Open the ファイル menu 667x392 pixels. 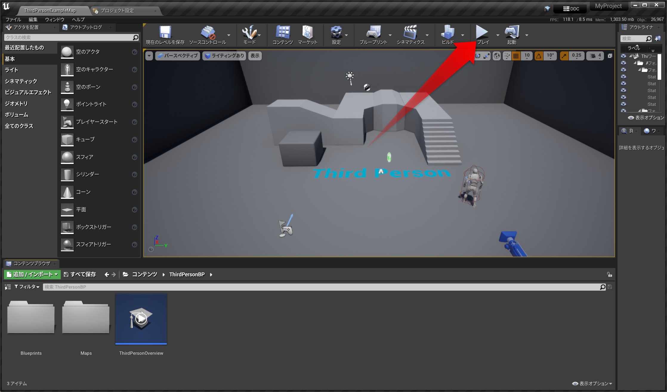tap(13, 19)
